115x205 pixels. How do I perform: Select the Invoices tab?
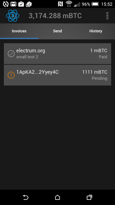coord(19,31)
